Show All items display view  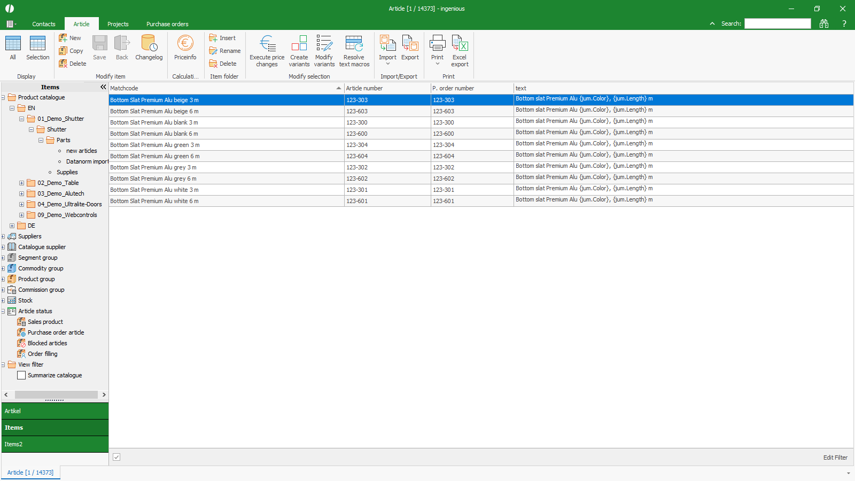pos(13,44)
